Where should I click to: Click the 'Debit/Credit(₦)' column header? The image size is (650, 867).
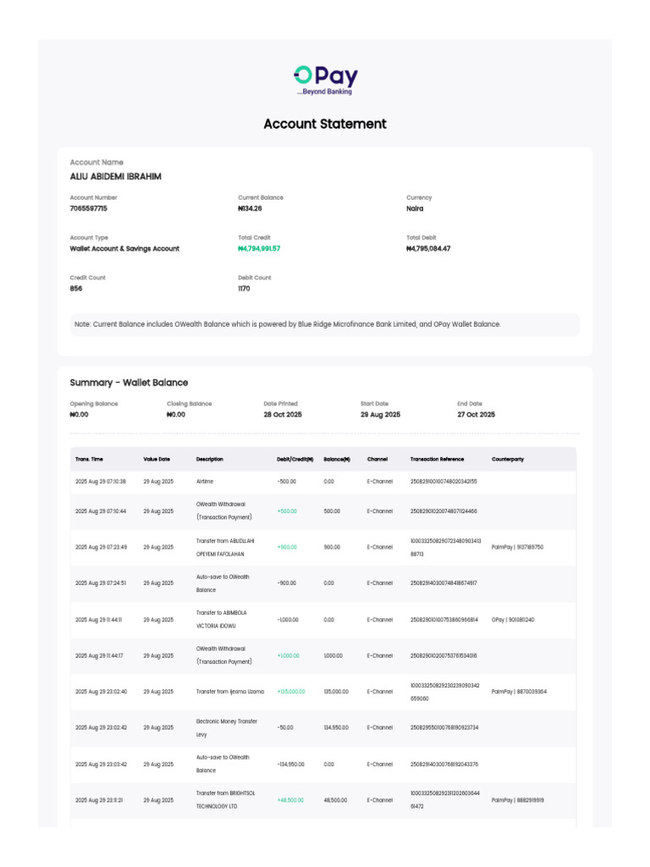295,460
